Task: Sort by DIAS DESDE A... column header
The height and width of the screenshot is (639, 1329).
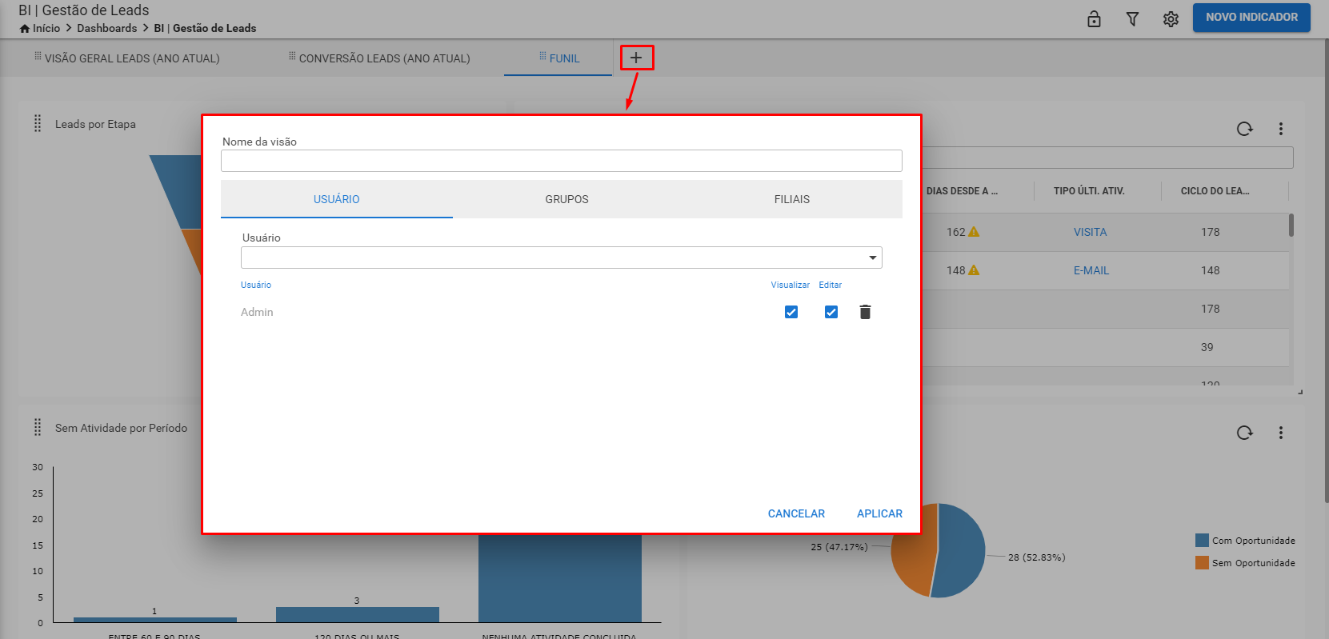Action: click(962, 191)
